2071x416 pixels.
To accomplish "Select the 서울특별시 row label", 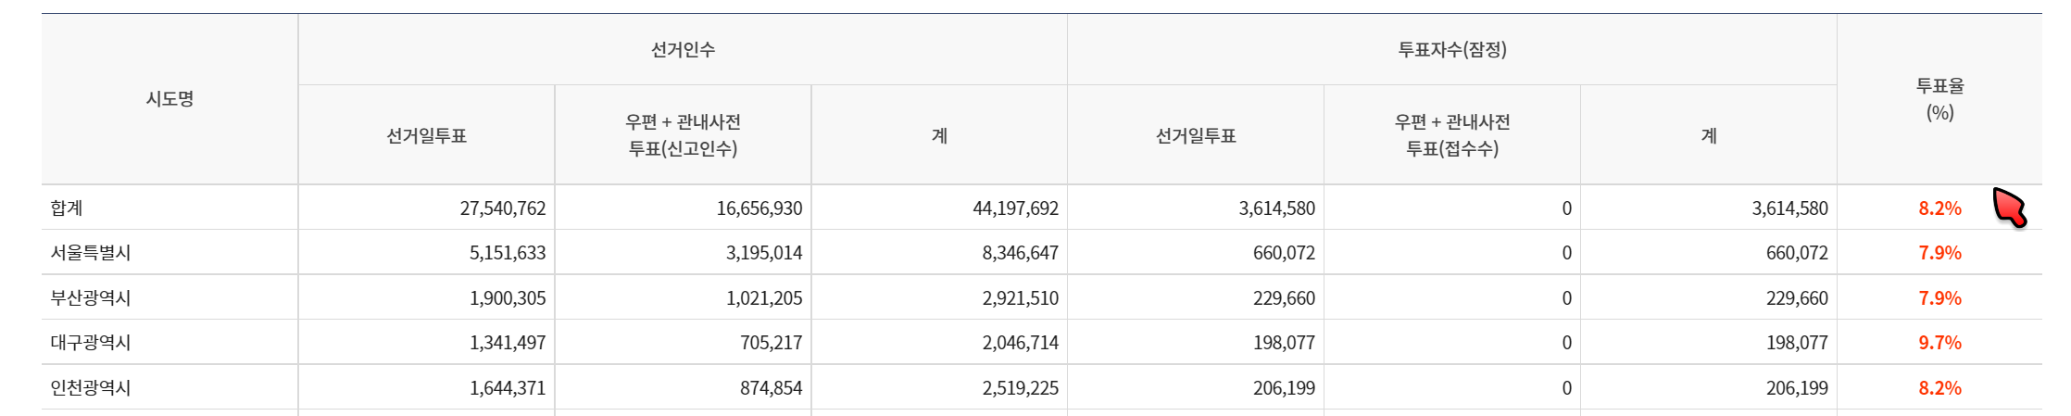I will (x=91, y=253).
